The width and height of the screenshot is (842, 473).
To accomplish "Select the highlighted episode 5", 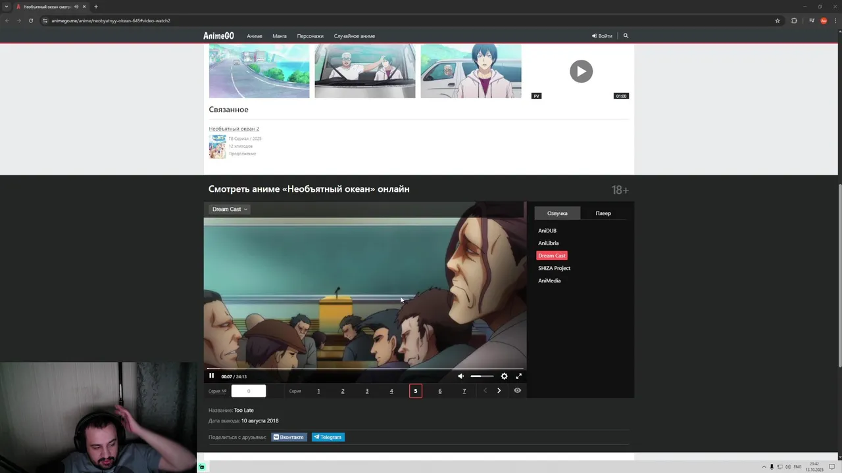I will pyautogui.click(x=416, y=391).
